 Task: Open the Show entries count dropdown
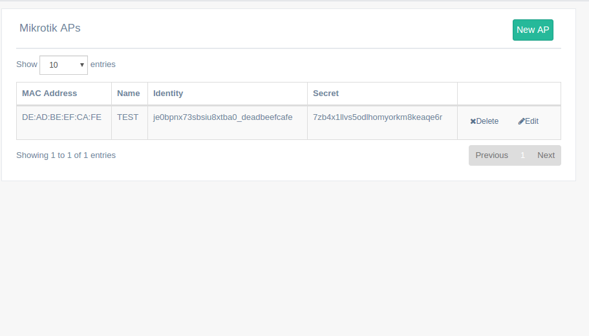pos(63,65)
